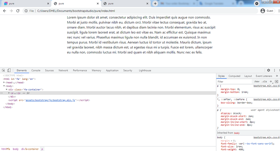Open the Elements panel
The image size is (280, 151).
(22, 70)
